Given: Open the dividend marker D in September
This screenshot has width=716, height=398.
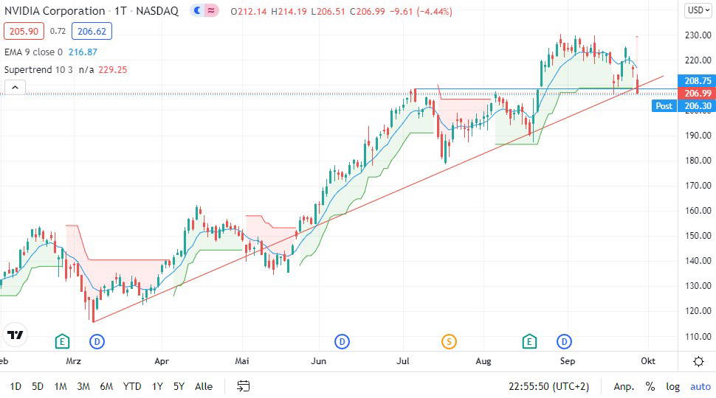Looking at the screenshot, I should [565, 341].
